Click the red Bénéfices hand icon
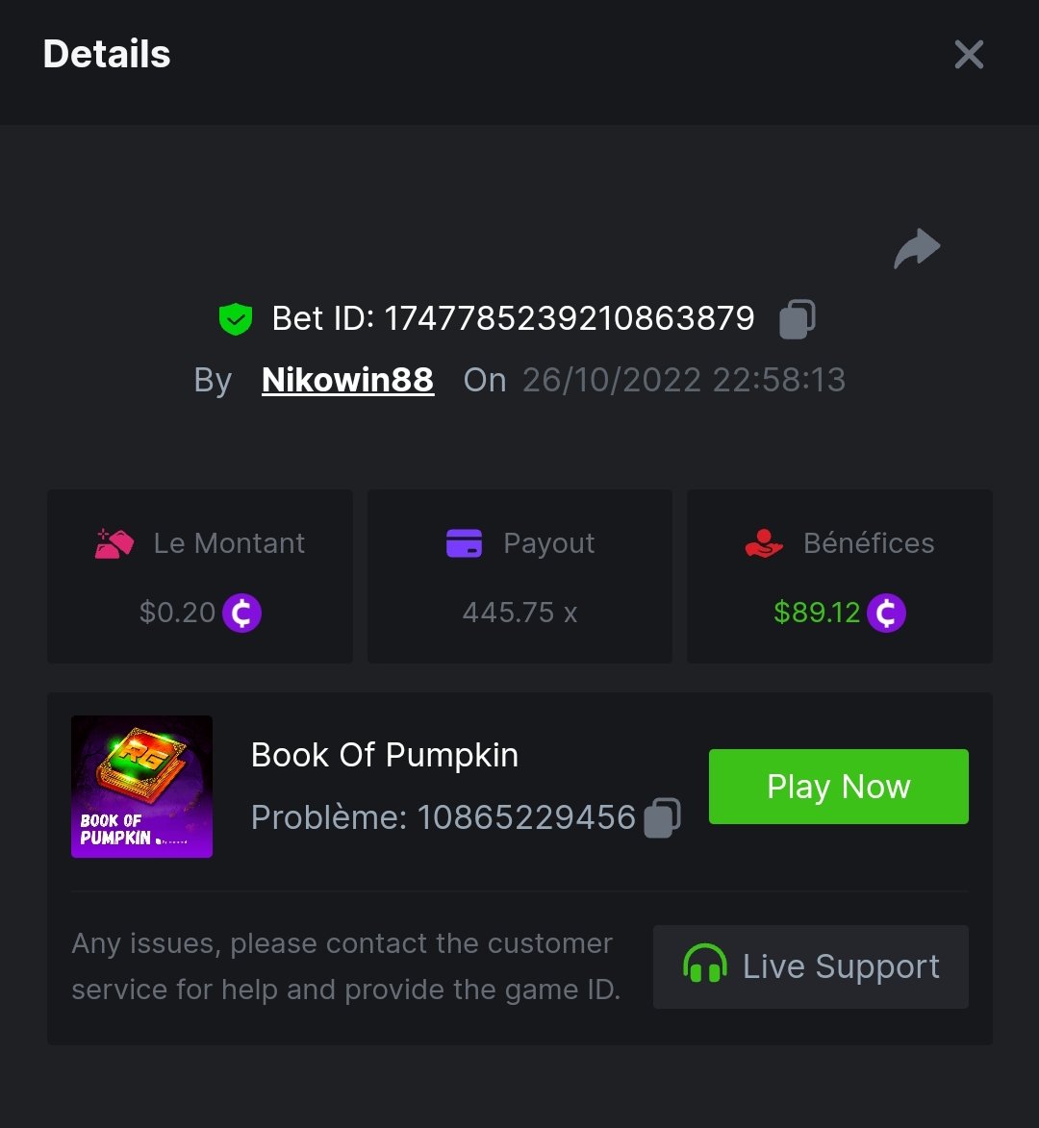 [x=764, y=544]
